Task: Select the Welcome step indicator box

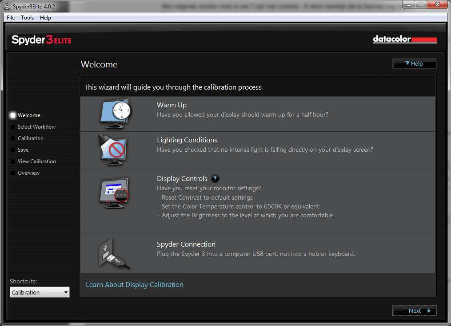Action: coord(13,115)
